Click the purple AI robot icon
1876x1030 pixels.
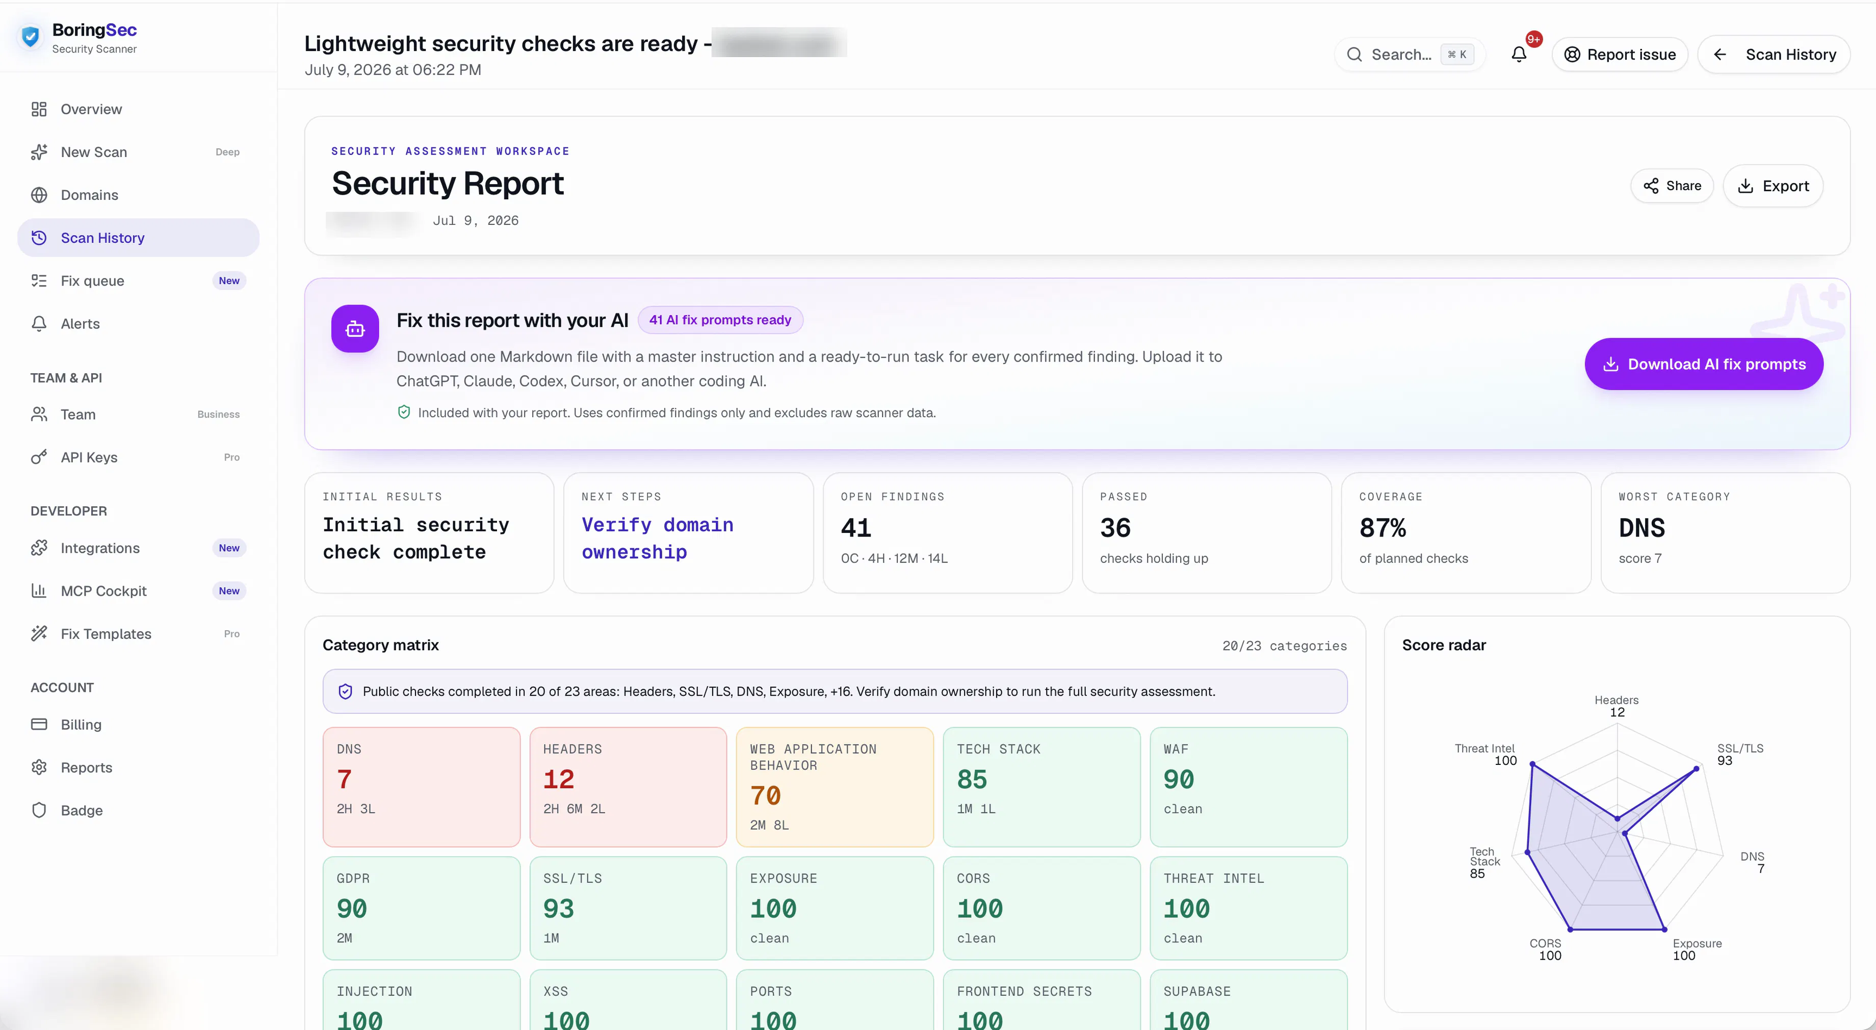click(x=355, y=328)
